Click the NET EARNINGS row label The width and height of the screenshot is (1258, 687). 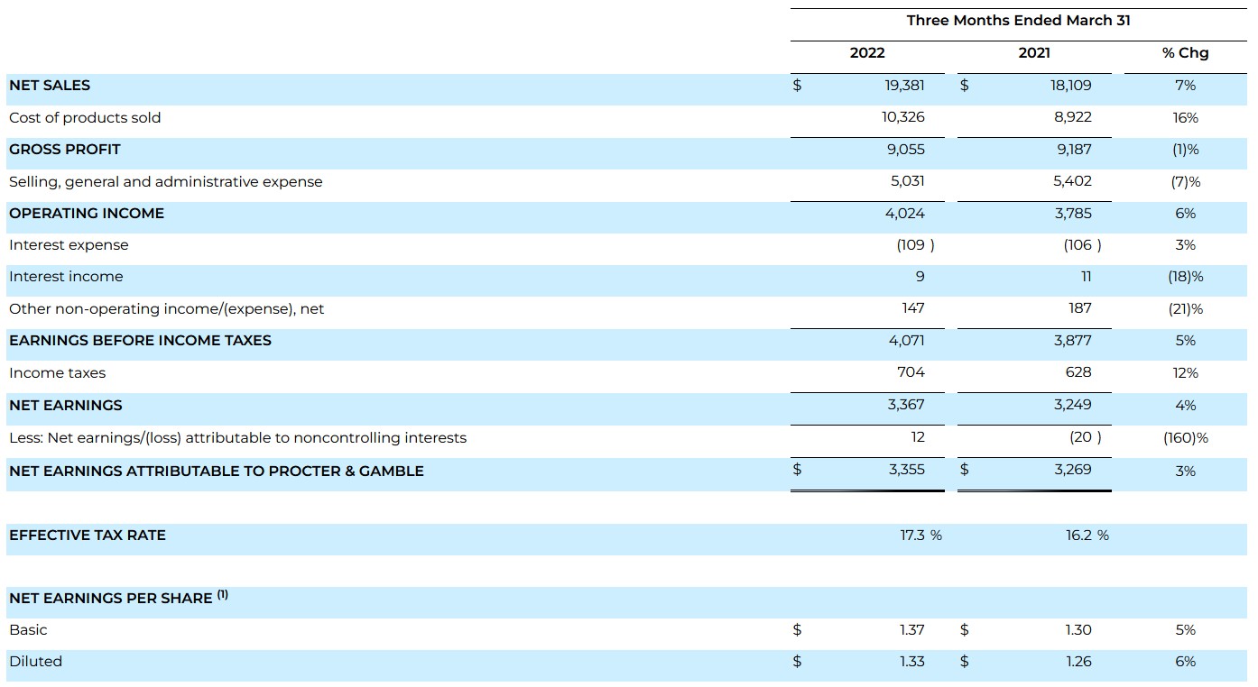tap(66, 406)
